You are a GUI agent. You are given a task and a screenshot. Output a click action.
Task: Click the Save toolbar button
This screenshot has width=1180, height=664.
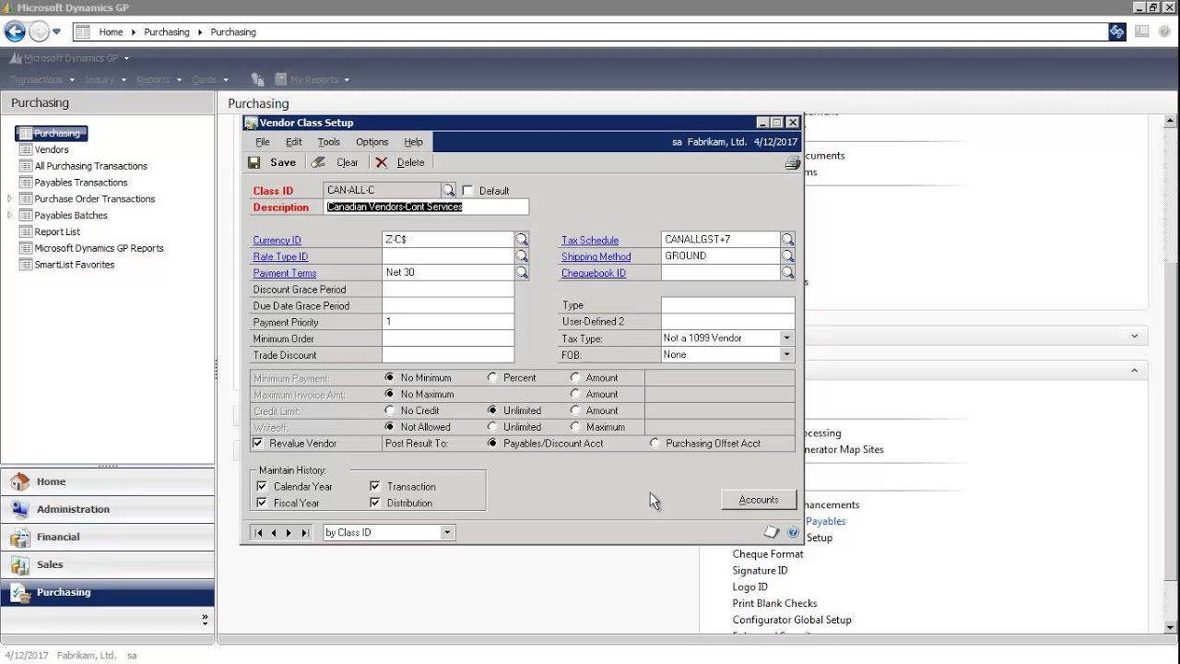pyautogui.click(x=273, y=162)
